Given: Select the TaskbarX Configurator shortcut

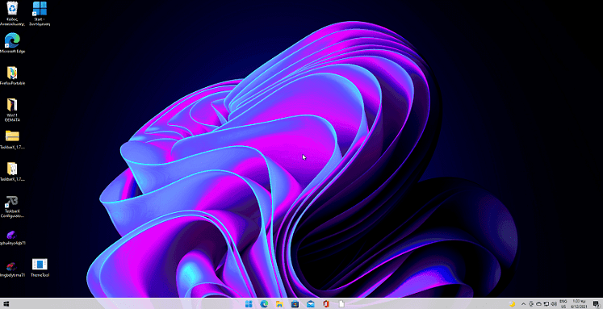Looking at the screenshot, I should coord(12,207).
